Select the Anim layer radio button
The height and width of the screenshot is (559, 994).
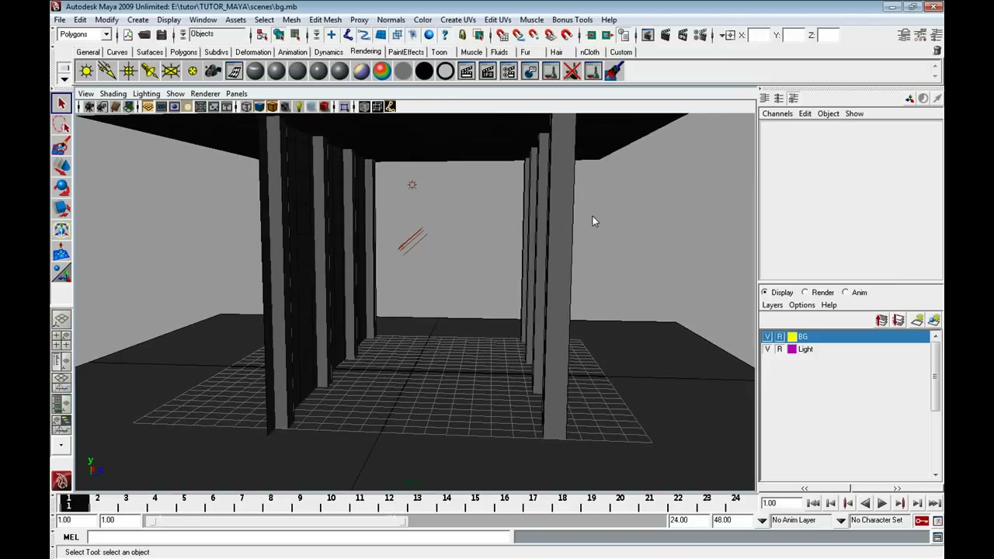(846, 293)
